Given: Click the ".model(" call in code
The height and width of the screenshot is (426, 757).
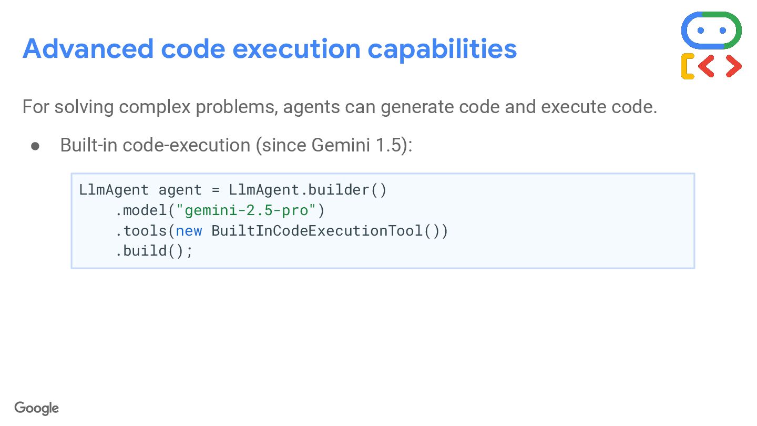Looking at the screenshot, I should pyautogui.click(x=145, y=210).
